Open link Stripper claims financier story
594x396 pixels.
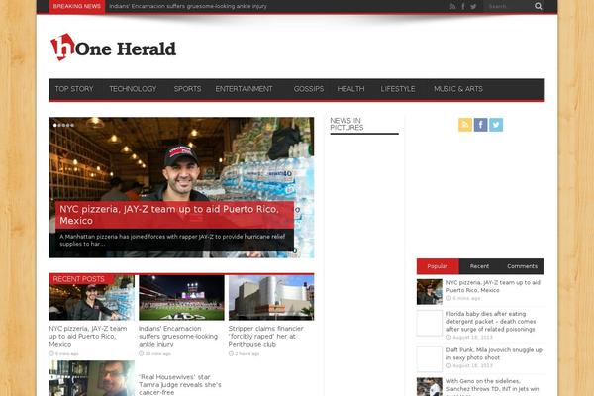[x=266, y=337]
